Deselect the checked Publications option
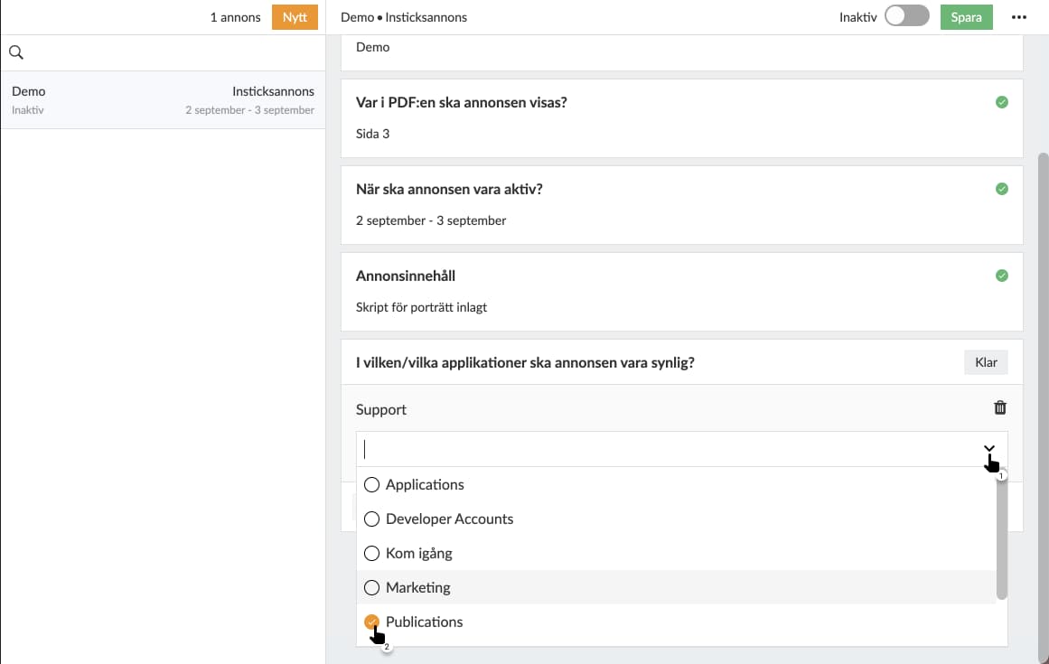The image size is (1049, 664). point(371,622)
